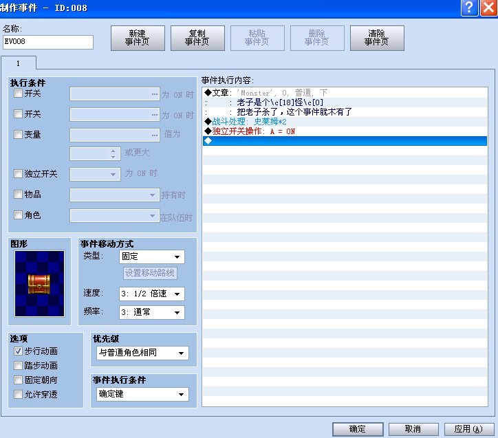The height and width of the screenshot is (438, 498).
Task: Uncheck the 步行动画 option
Action: pyautogui.click(x=18, y=351)
